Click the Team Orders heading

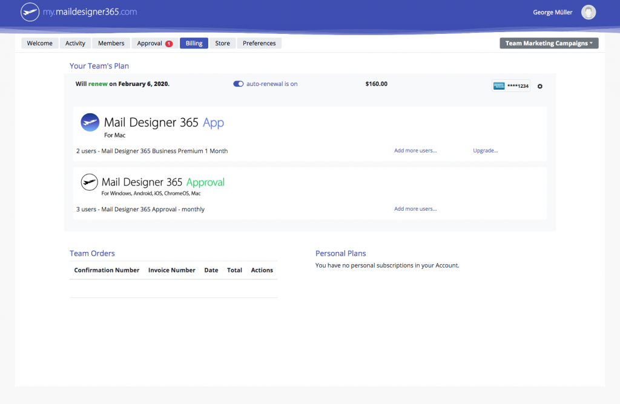click(x=92, y=253)
